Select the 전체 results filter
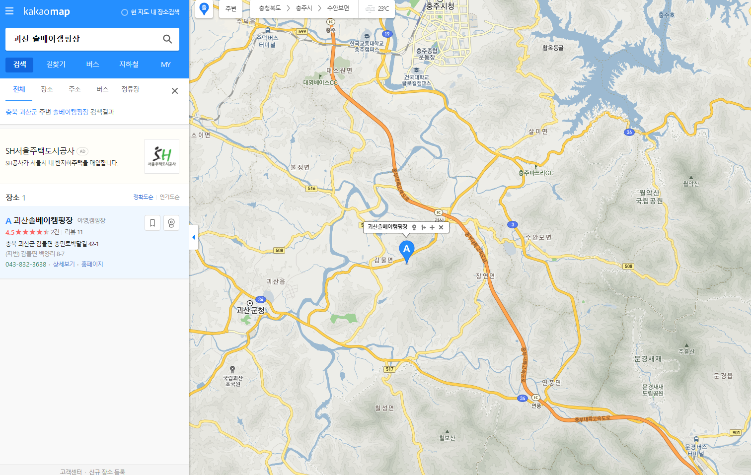The height and width of the screenshot is (475, 751). tap(19, 89)
